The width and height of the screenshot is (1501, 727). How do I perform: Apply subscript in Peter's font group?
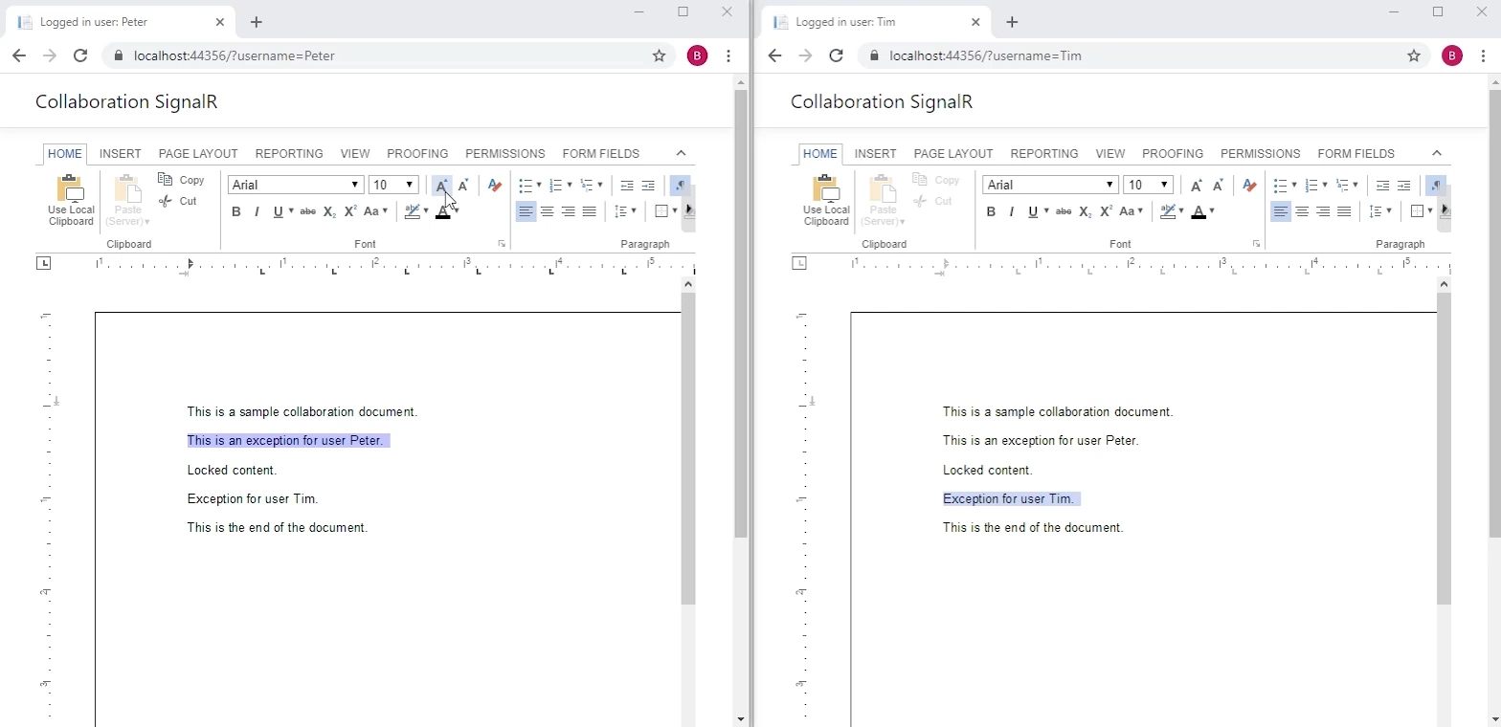tap(329, 211)
